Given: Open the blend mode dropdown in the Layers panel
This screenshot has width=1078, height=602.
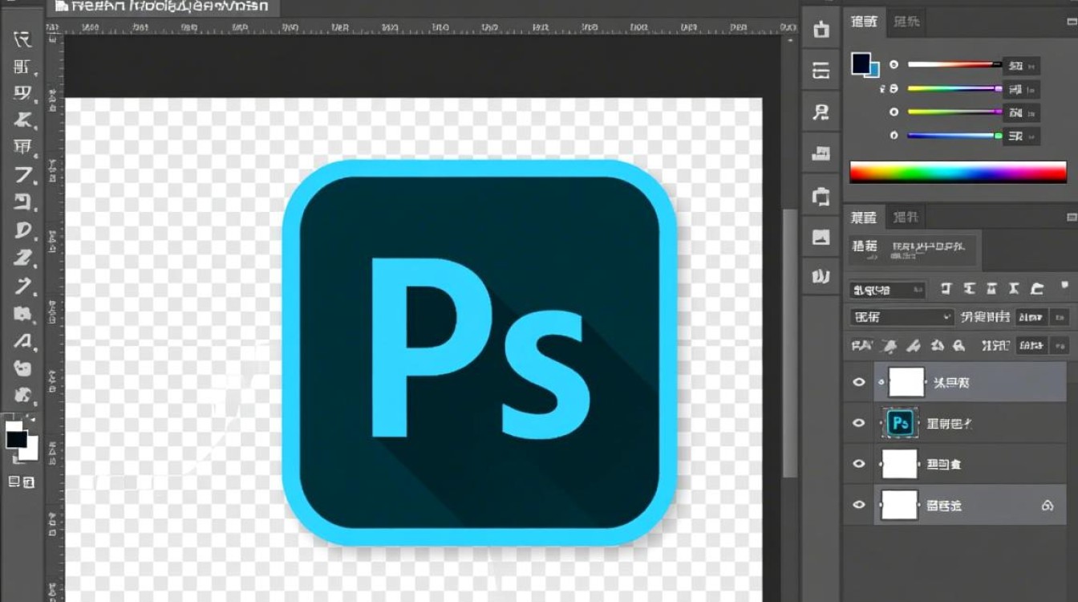Looking at the screenshot, I should [902, 317].
